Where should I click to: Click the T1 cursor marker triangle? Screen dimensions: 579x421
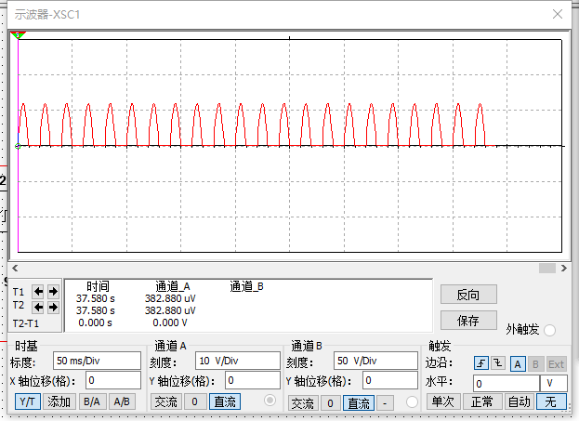(18, 35)
